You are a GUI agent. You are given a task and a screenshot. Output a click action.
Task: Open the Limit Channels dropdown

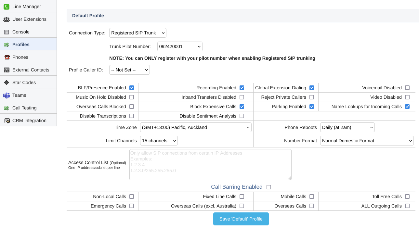pos(159,141)
